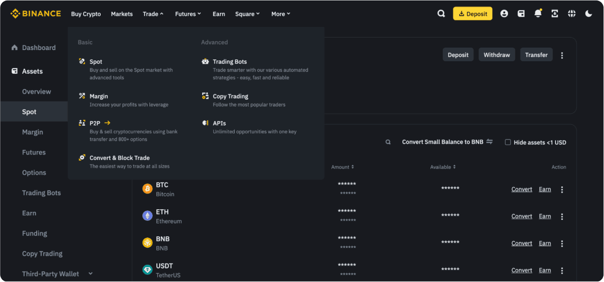The image size is (604, 282).
Task: Open the user profile icon
Action: pos(504,13)
